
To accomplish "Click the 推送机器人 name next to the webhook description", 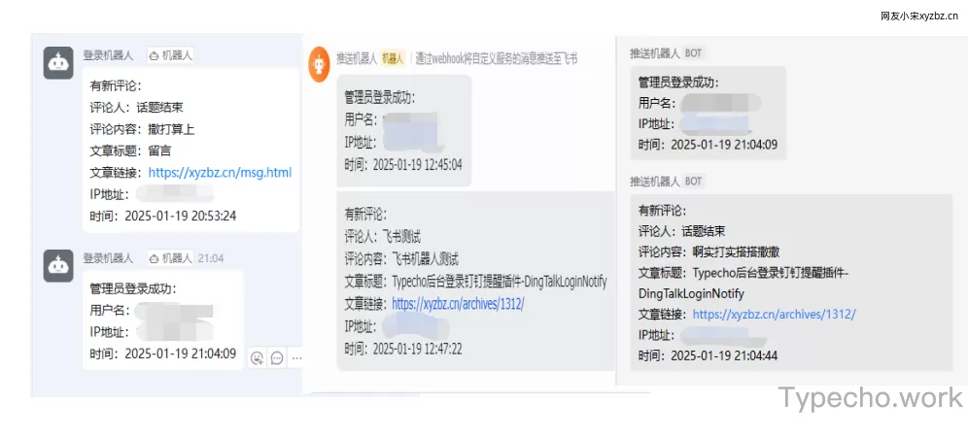I will (x=357, y=58).
